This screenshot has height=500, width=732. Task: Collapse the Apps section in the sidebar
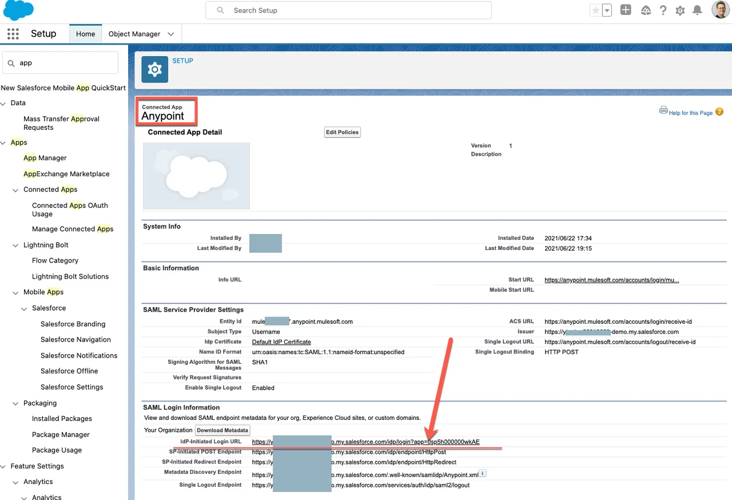click(4, 142)
